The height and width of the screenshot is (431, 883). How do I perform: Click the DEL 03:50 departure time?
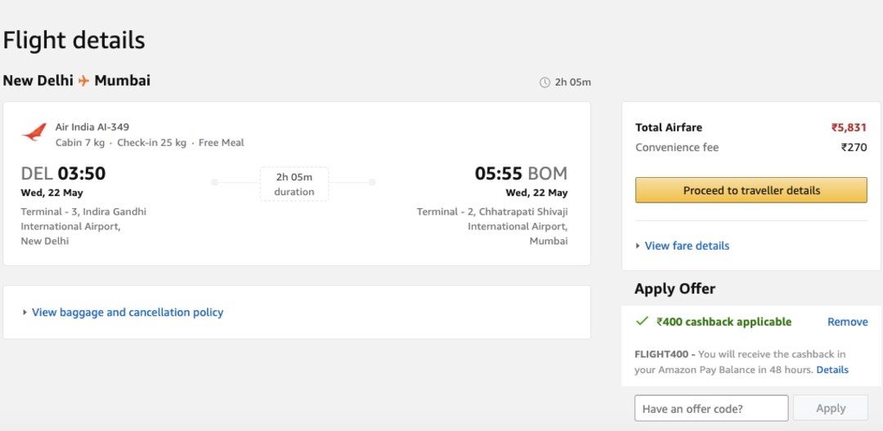[x=63, y=173]
